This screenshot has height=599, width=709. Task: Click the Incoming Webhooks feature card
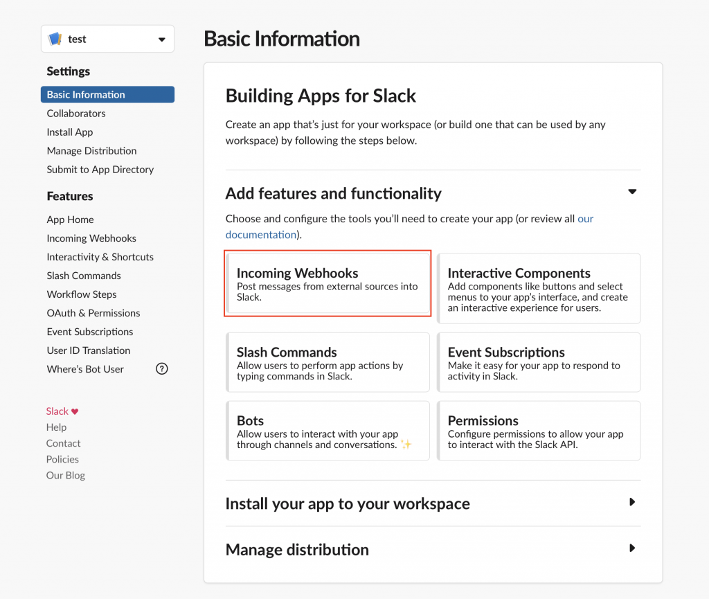point(328,284)
